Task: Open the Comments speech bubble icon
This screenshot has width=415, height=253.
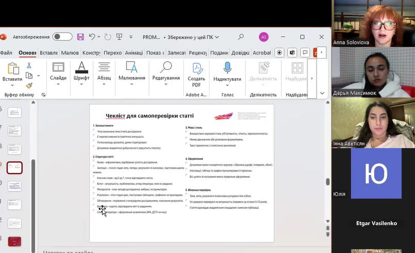Action: pyautogui.click(x=305, y=52)
